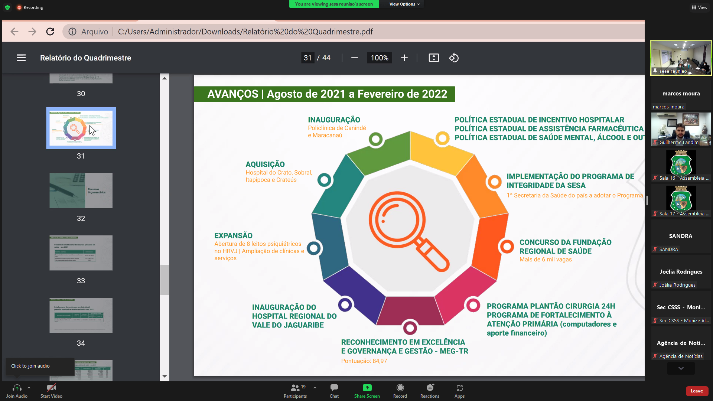Toggle the Record button
The width and height of the screenshot is (713, 401).
tap(400, 391)
